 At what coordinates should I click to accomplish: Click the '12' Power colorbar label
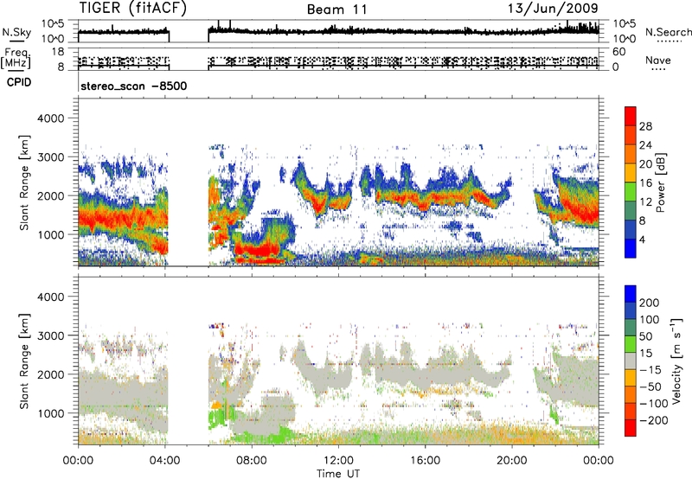coord(645,202)
